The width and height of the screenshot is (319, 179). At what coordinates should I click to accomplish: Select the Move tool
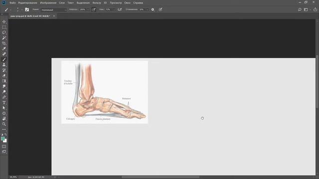(x=4, y=22)
